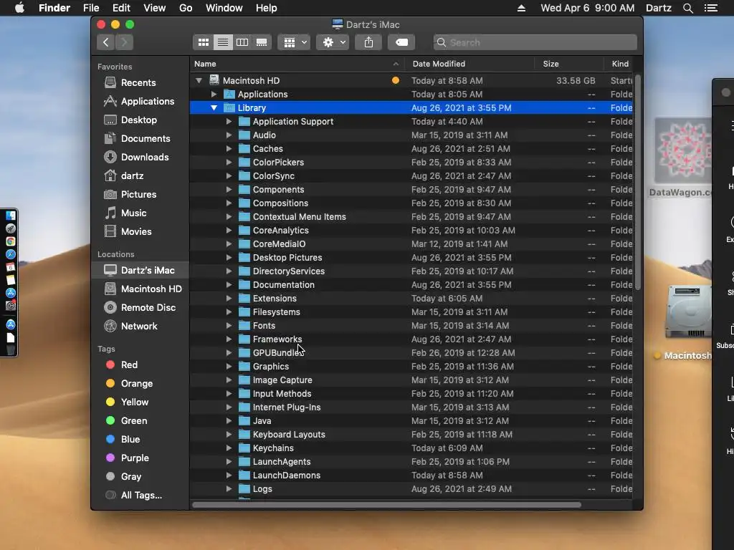Screen dimensions: 734x550
Task: Open the Action gear menu
Action: 333,42
